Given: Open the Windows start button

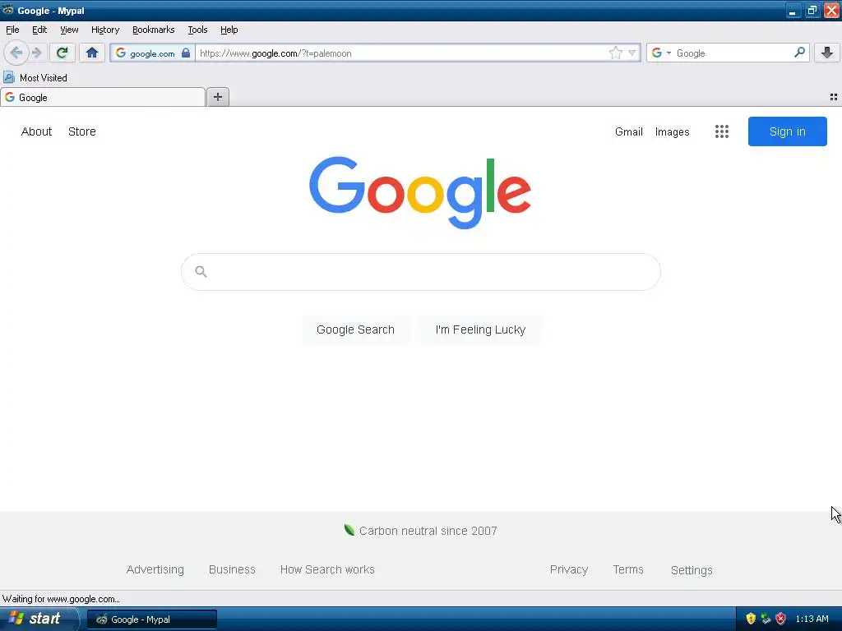Looking at the screenshot, I should point(39,619).
